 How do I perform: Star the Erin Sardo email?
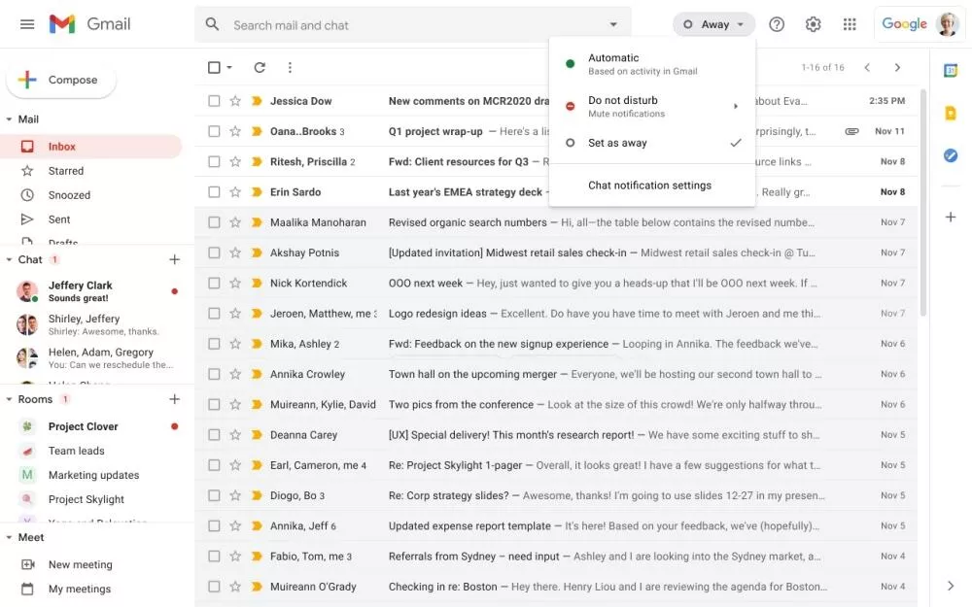[235, 192]
